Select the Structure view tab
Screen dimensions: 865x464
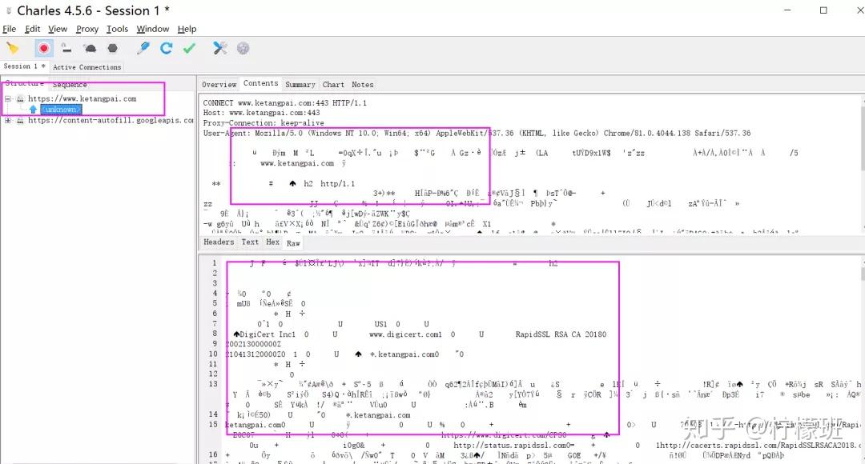[x=24, y=83]
